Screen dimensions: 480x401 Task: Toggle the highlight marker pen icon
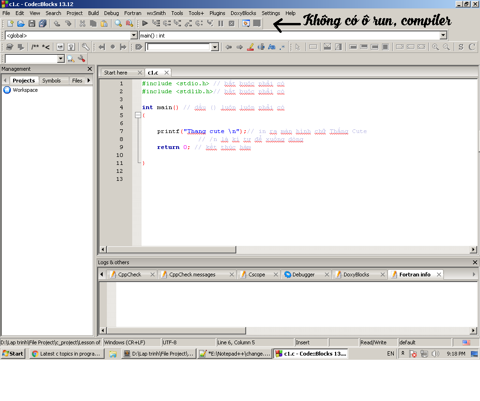click(250, 47)
